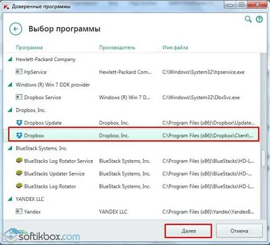The height and width of the screenshot is (245, 270).
Task: Select the Dropbox Update entry
Action: tap(43, 123)
